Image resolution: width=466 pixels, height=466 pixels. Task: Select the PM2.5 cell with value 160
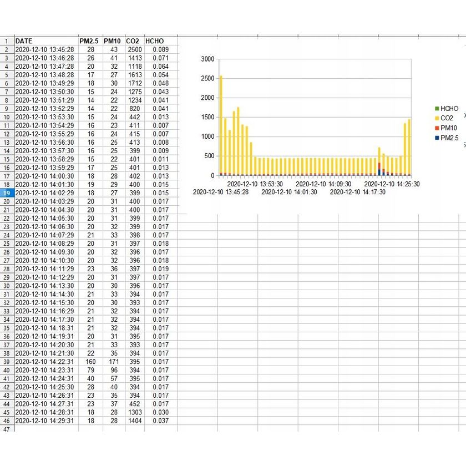point(90,362)
